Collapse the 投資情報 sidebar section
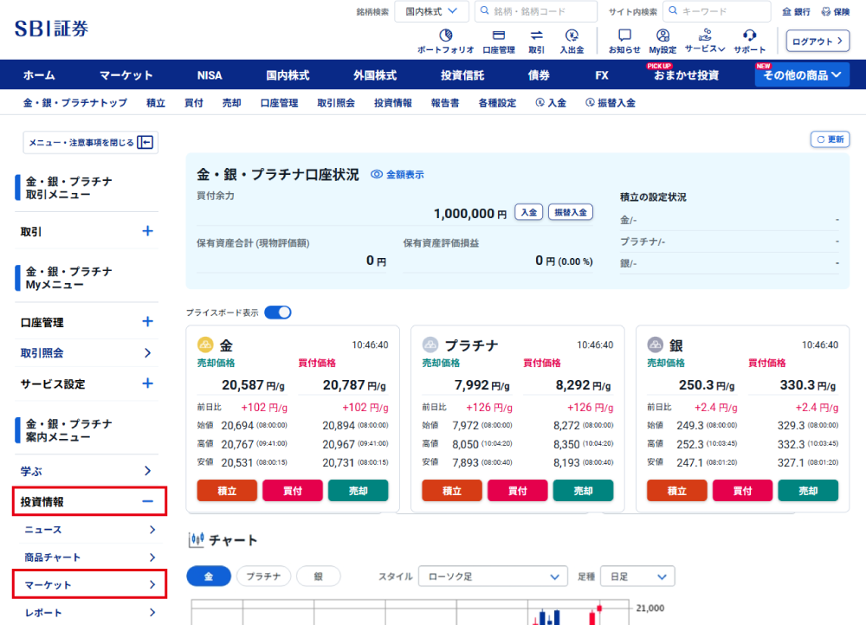 (x=147, y=501)
